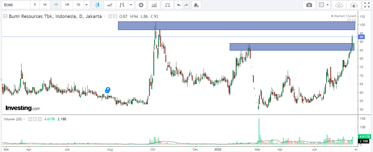Save chart layout to cloud

pos(353,5)
